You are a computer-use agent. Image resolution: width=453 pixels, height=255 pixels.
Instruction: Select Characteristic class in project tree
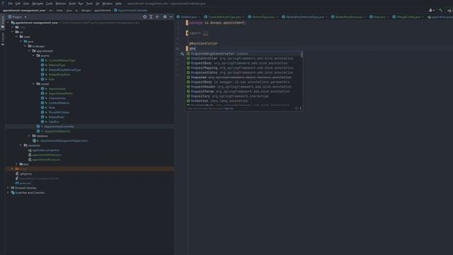[57, 98]
